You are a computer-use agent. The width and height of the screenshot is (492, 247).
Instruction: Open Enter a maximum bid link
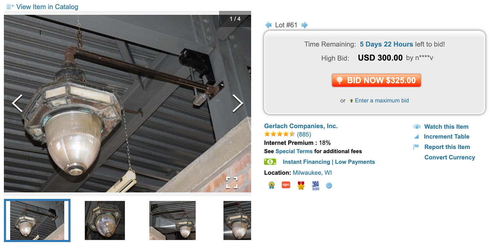click(x=382, y=101)
